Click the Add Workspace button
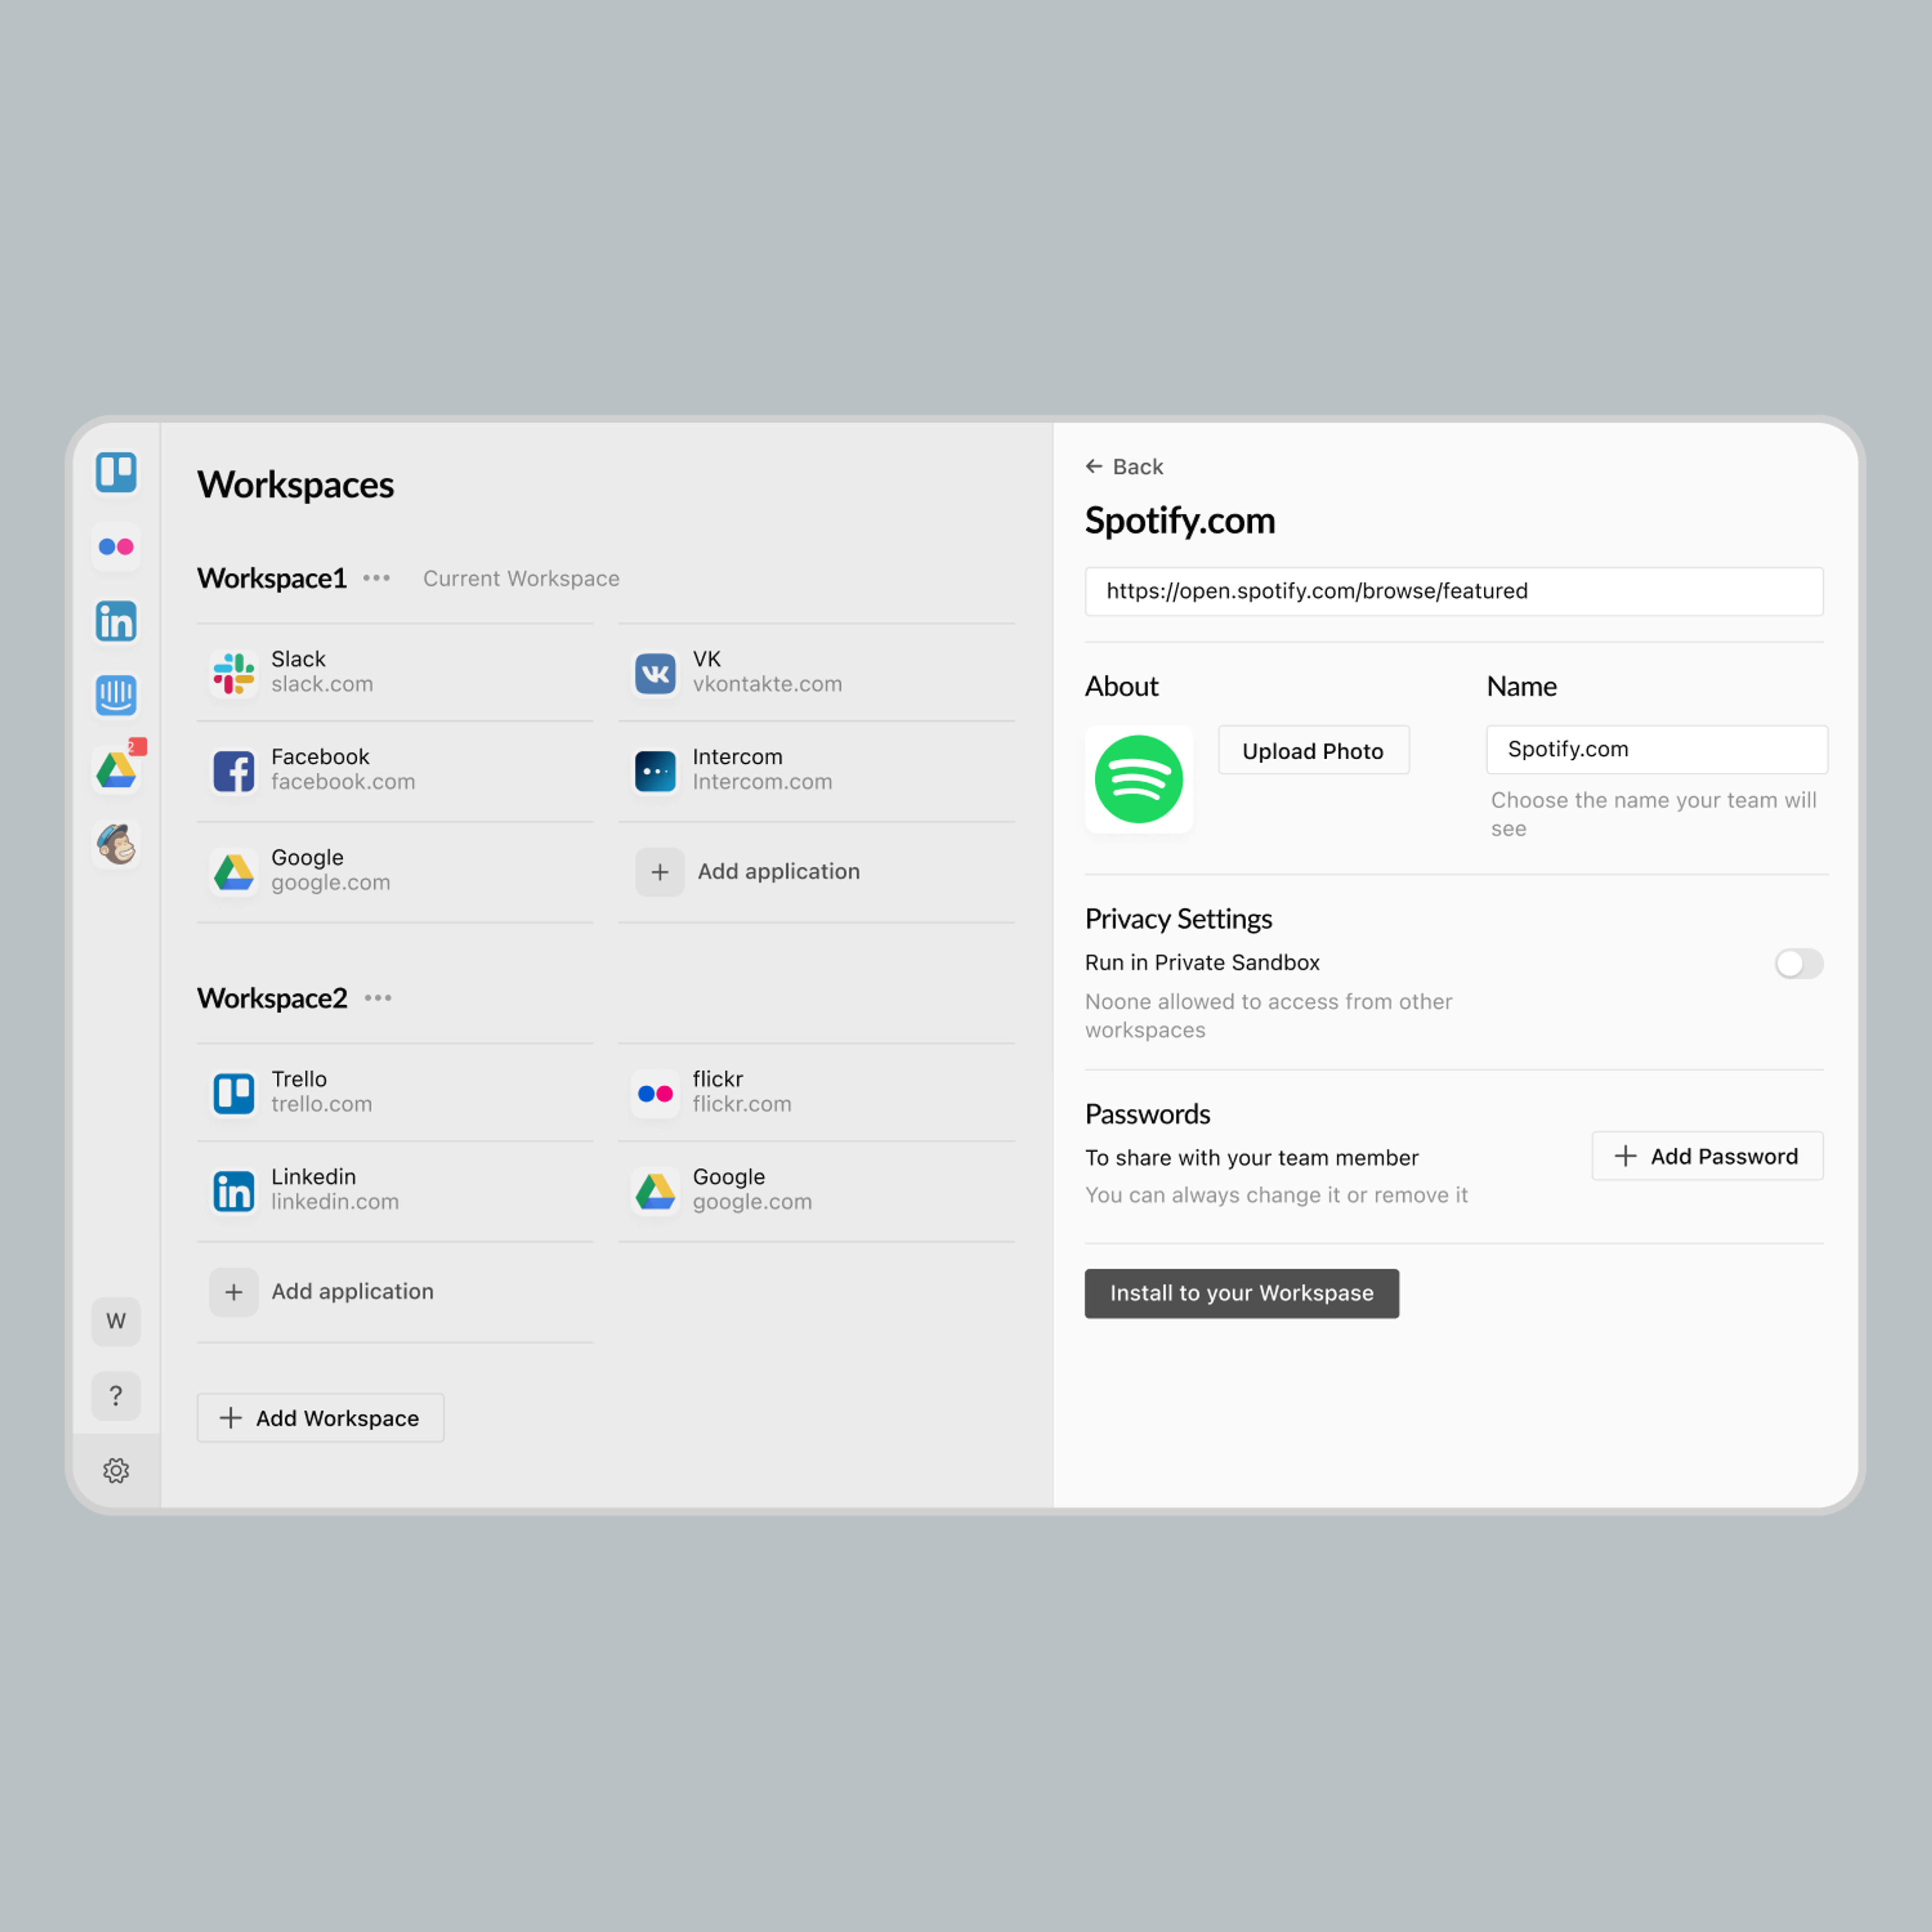Image resolution: width=1932 pixels, height=1932 pixels. tap(320, 1418)
